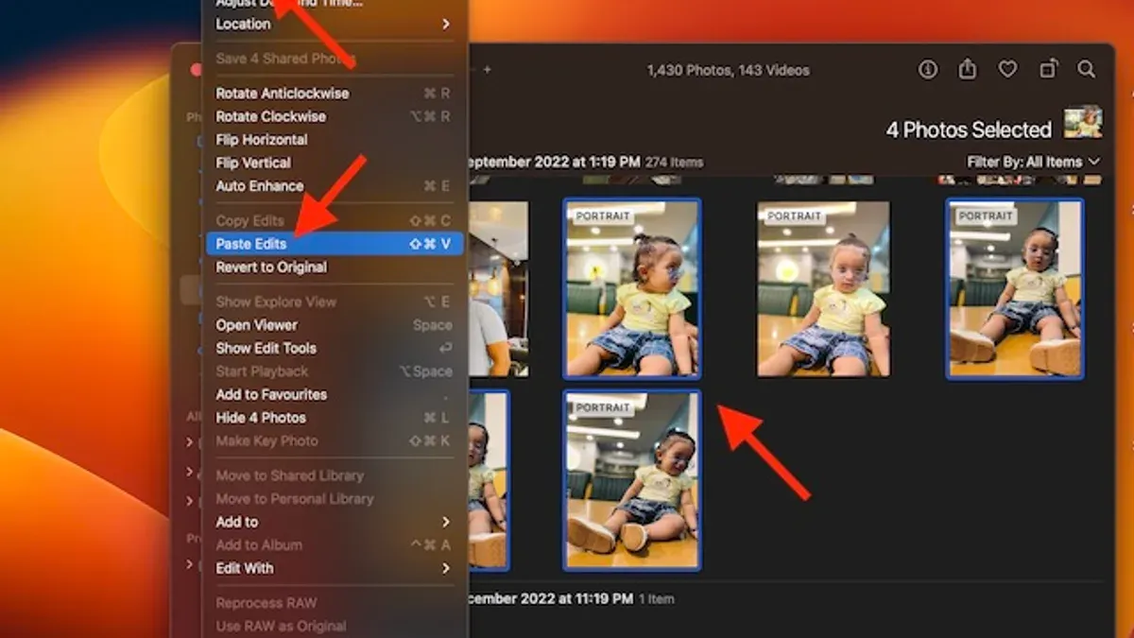The image size is (1134, 638).
Task: Click the Rotate icon in toolbar
Action: click(1048, 69)
